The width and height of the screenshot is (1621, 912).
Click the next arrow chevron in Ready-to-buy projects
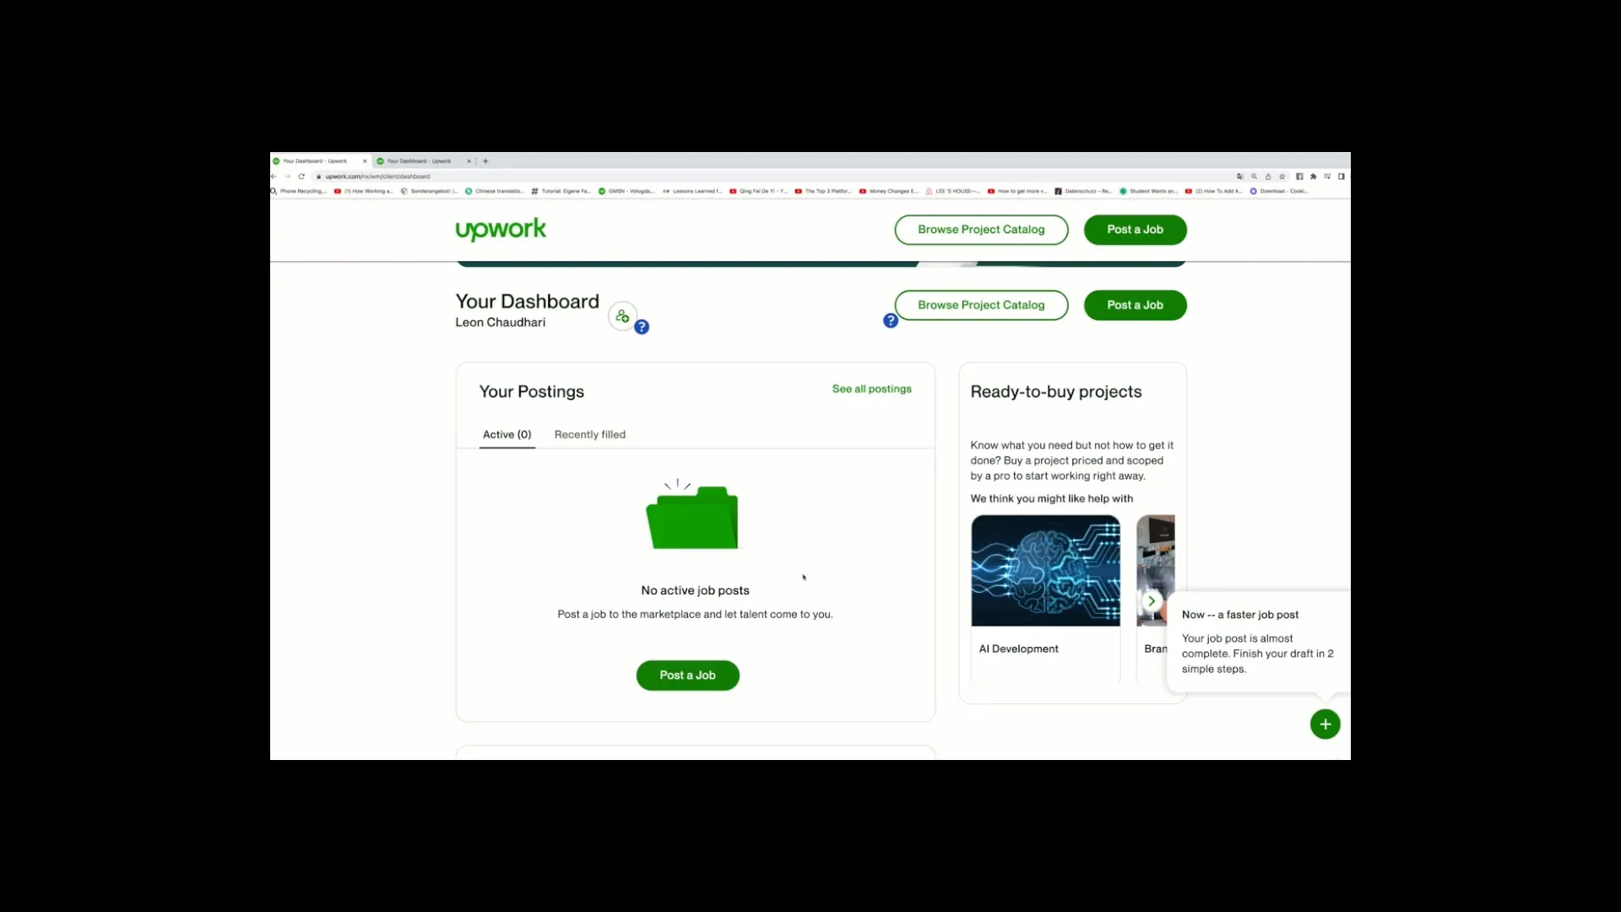point(1150,600)
